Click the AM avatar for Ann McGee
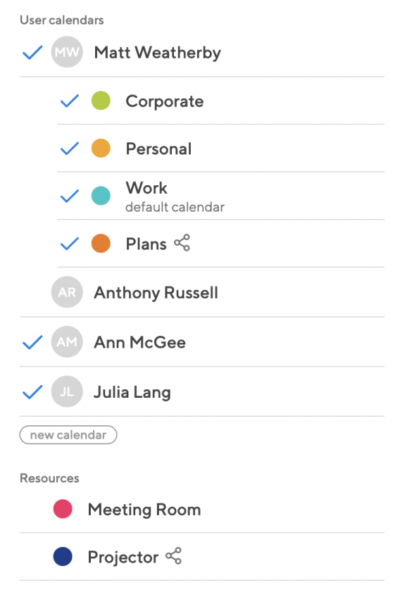The height and width of the screenshot is (597, 400). point(67,341)
